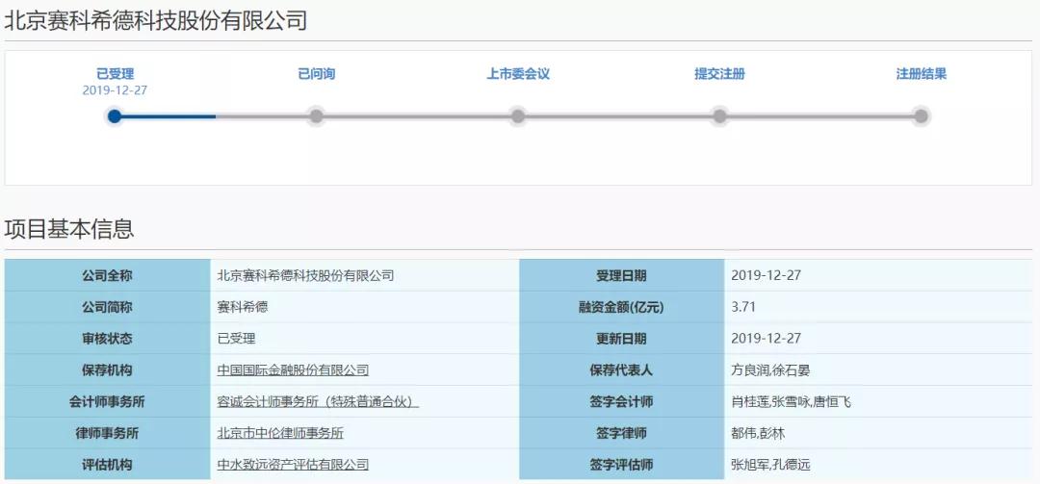1040x484 pixels.
Task: Select the 注册结果 stage label
Action: click(x=921, y=74)
